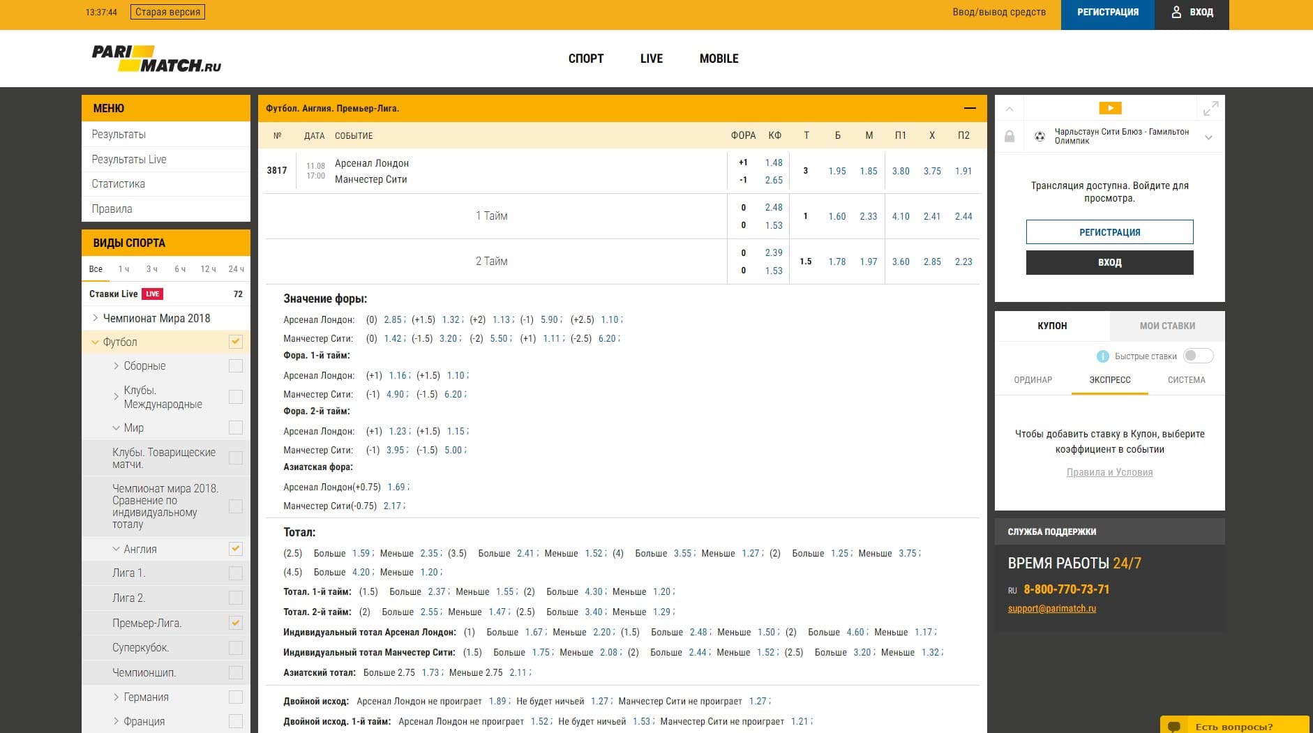This screenshot has height=733, width=1313.
Task: Open Ставки Live row
Action: pyautogui.click(x=166, y=294)
